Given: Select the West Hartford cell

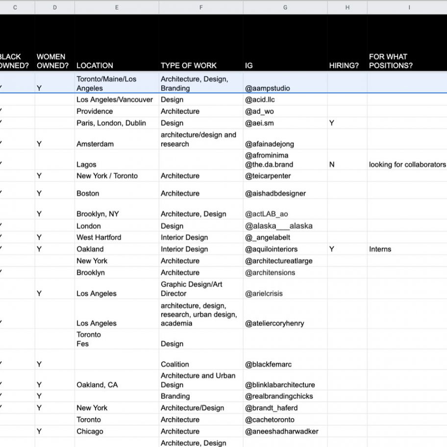Looking at the screenshot, I should click(x=117, y=237).
